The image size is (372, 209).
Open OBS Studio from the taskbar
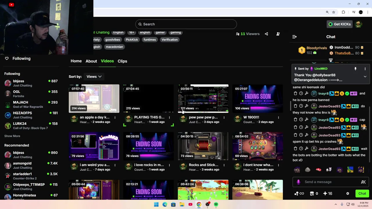point(208,204)
